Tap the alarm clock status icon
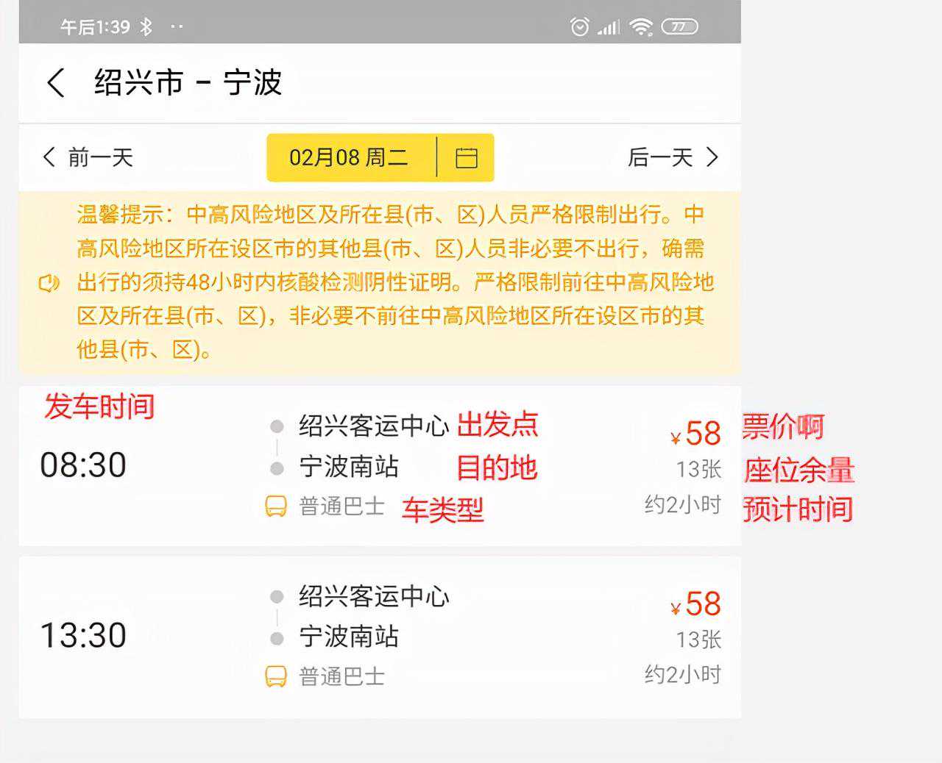Screen dimensions: 942x763 [x=580, y=27]
